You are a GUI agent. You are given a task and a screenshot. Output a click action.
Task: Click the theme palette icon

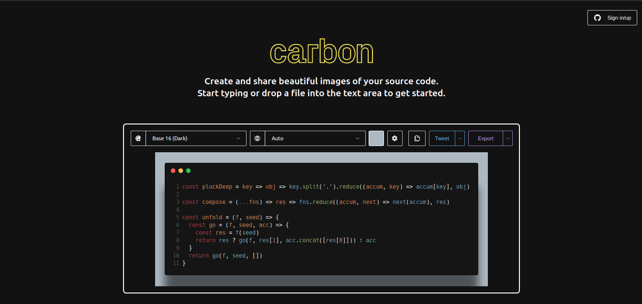click(x=138, y=138)
